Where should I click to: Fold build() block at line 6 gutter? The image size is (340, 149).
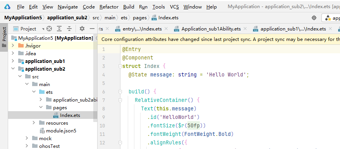120,92
